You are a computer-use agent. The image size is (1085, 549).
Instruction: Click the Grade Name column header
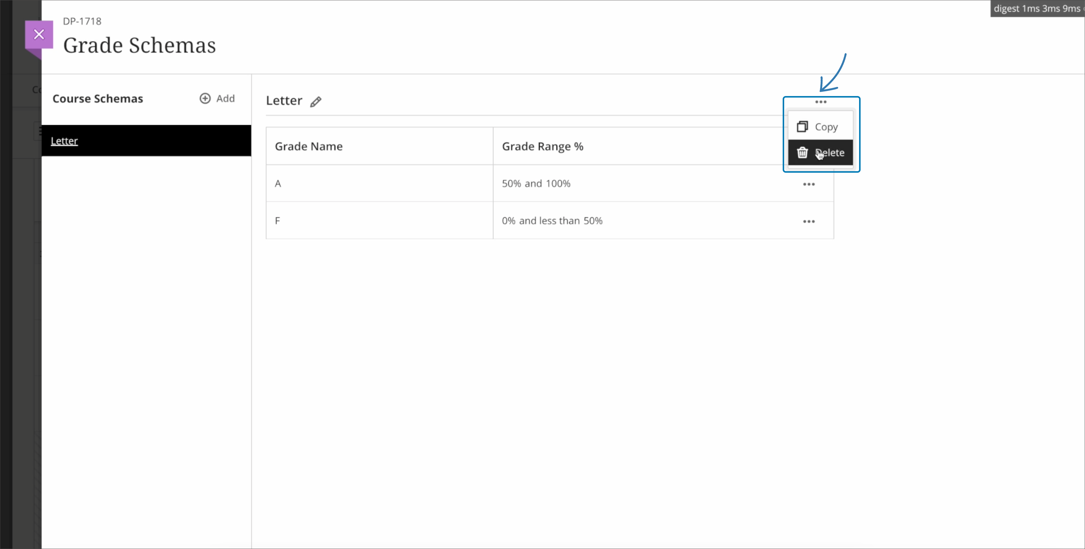(308, 146)
